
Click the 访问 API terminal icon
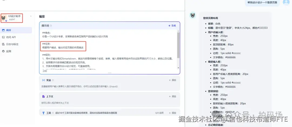tap(3, 37)
